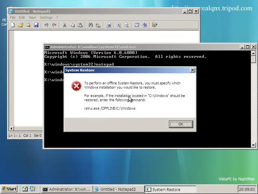Open the Edit menu in Notepad2
The image size is (258, 194).
[22, 17]
